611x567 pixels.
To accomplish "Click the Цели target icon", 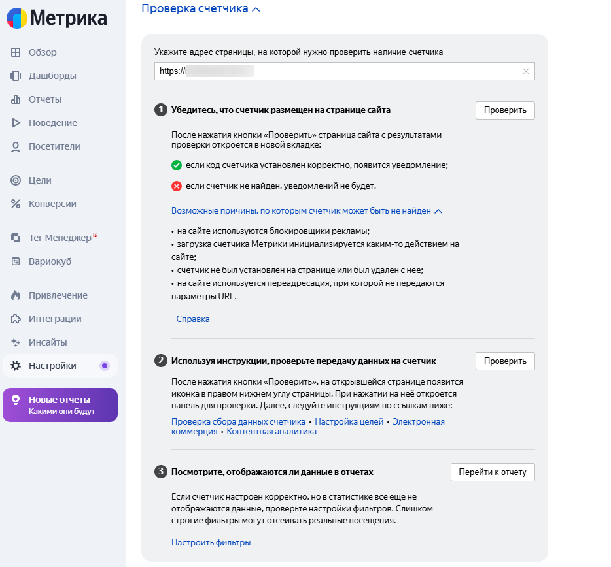I will (x=16, y=180).
